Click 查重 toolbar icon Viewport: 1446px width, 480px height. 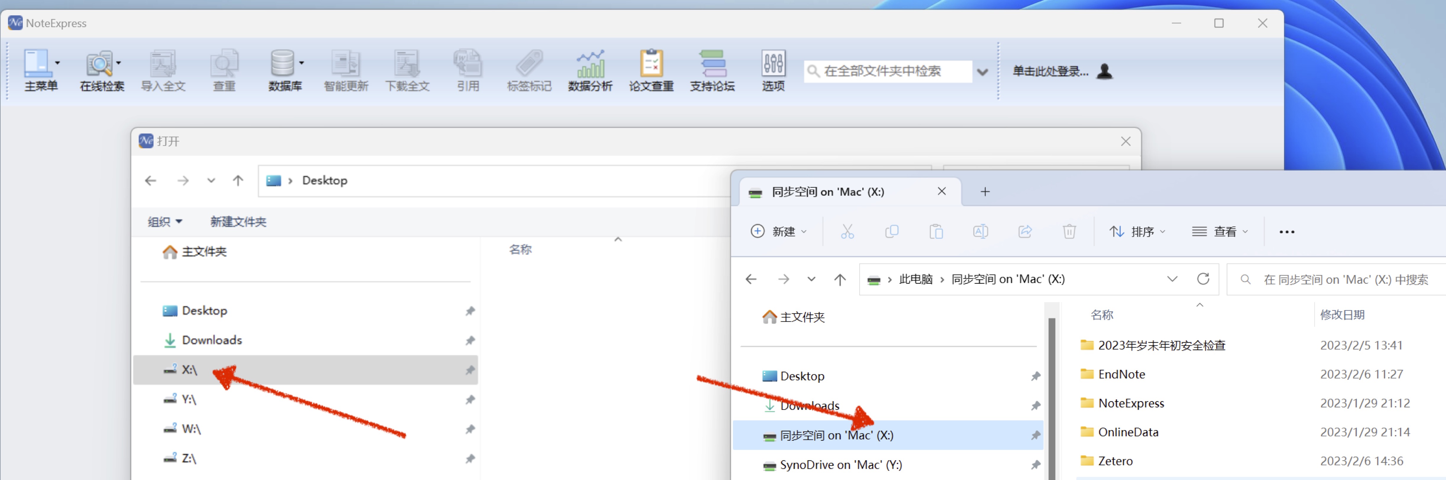click(224, 63)
